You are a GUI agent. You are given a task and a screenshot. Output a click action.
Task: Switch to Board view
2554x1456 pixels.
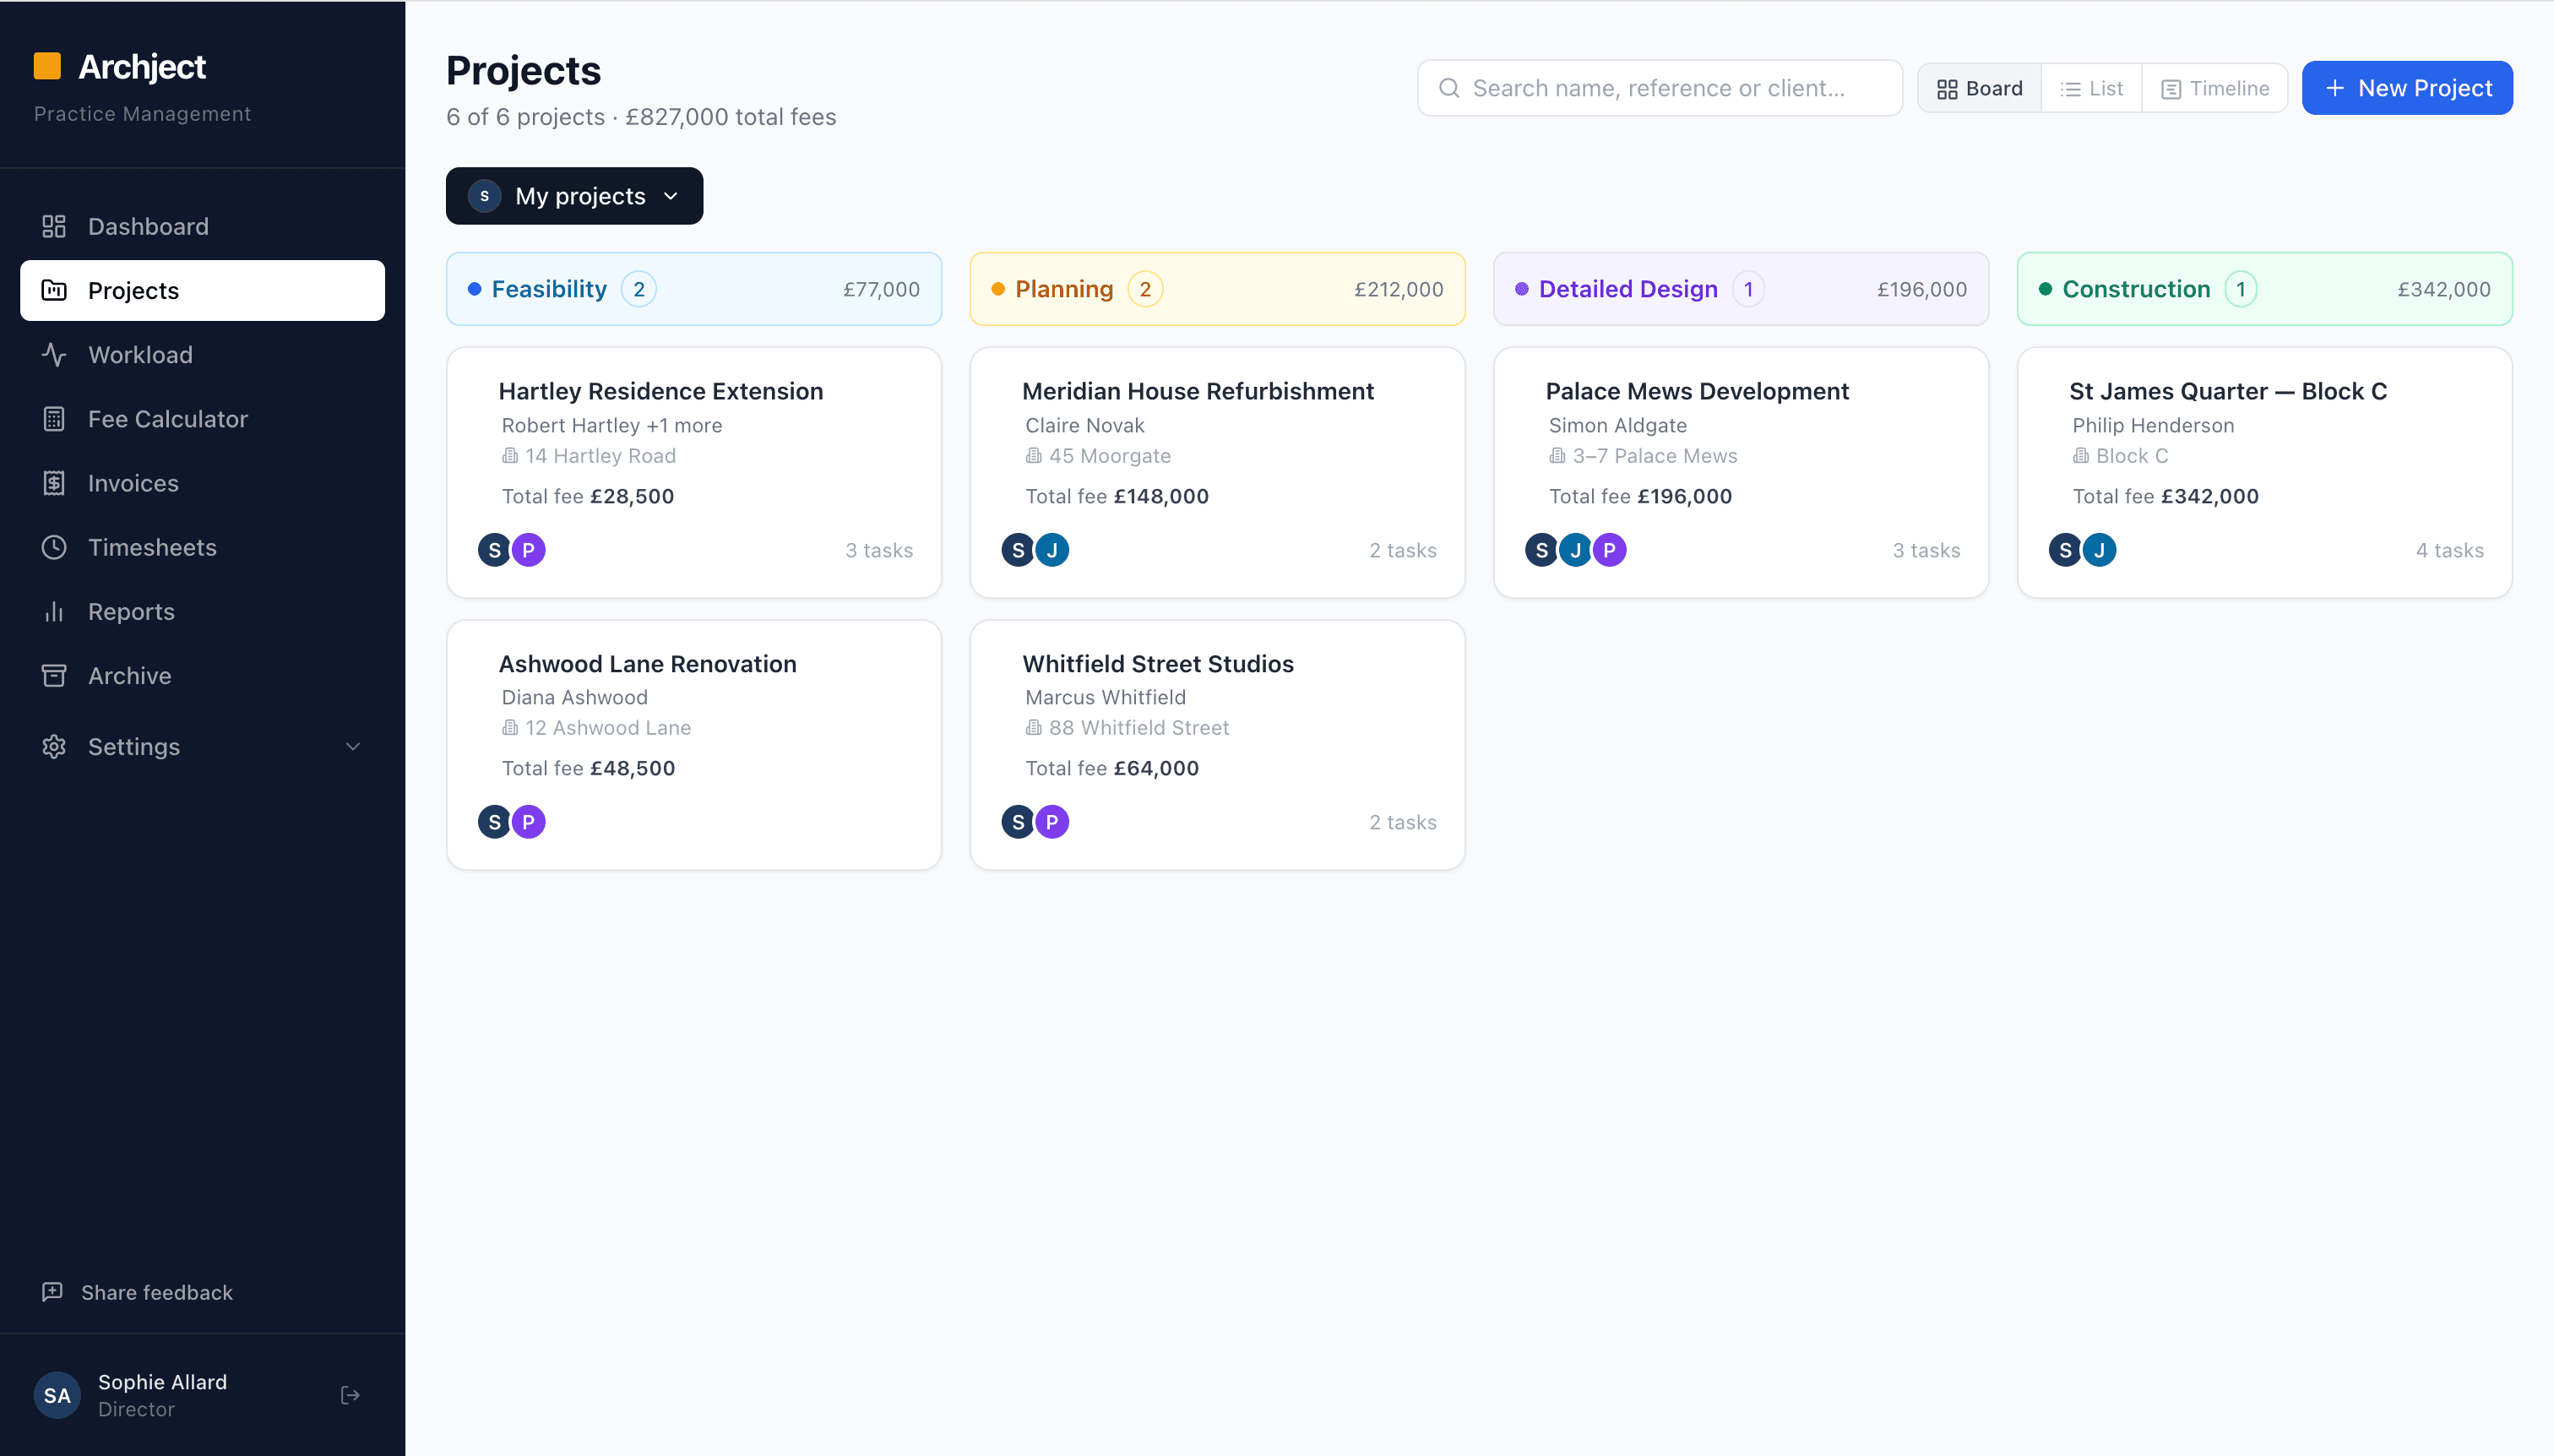click(x=1979, y=88)
